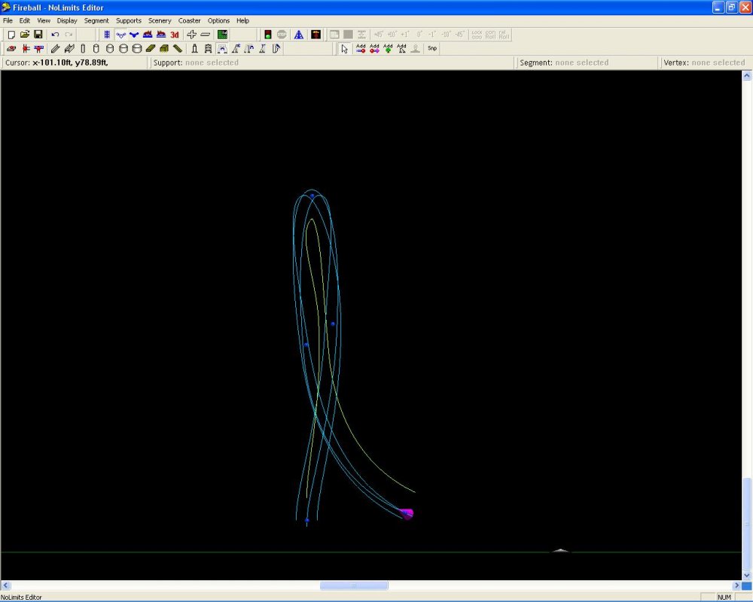This screenshot has width=753, height=602.
Task: Click the first Add vertex button
Action: coord(361,49)
